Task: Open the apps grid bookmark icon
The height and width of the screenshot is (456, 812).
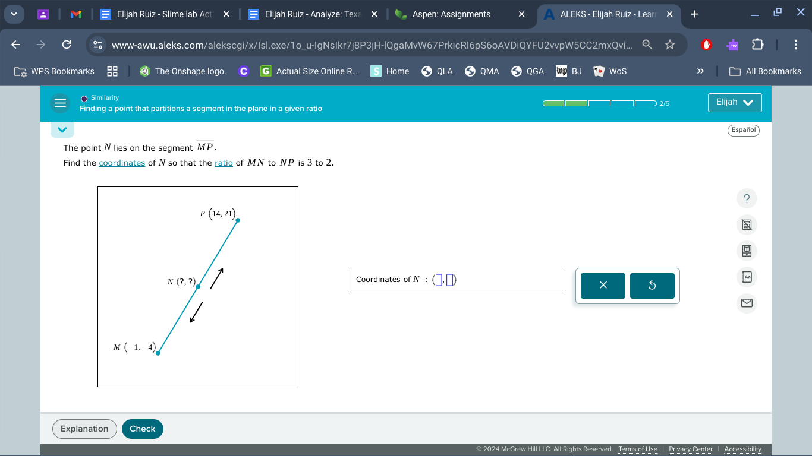Action: click(112, 71)
